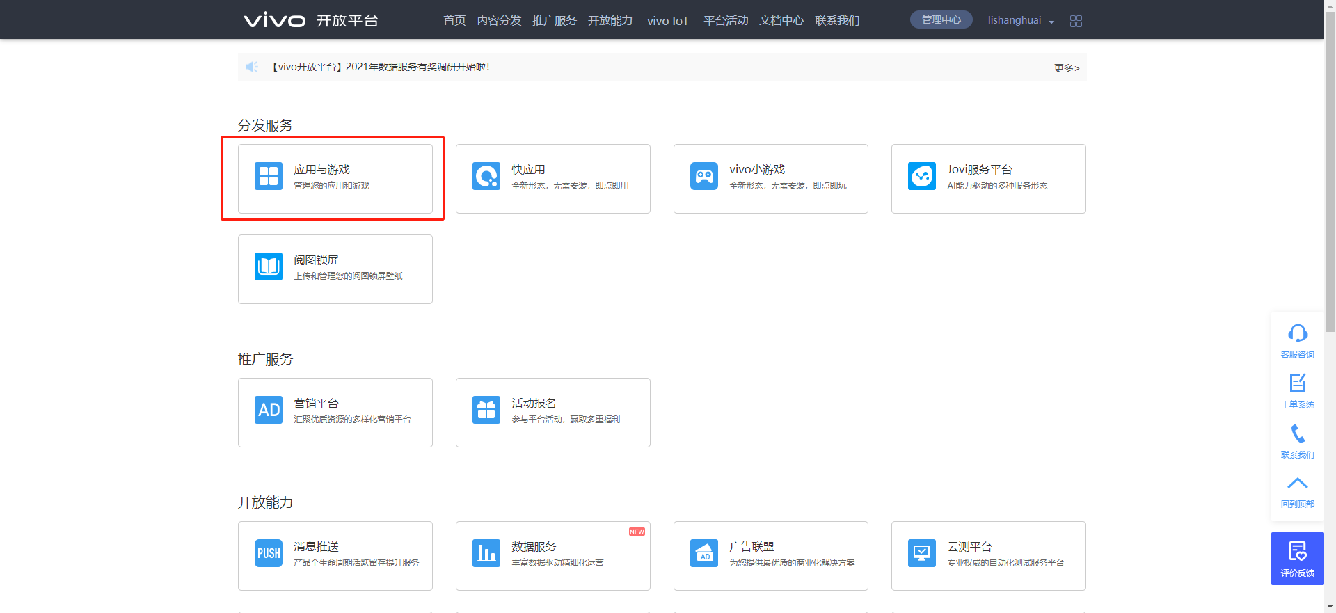Click the 活动报名 gift icon
The width and height of the screenshot is (1336, 613).
click(x=486, y=410)
